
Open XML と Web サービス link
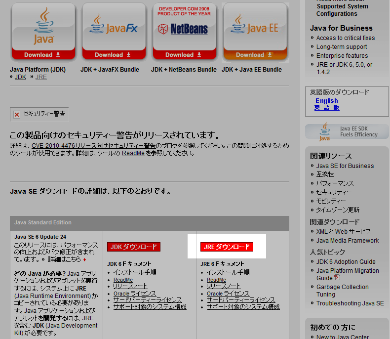point(344,232)
